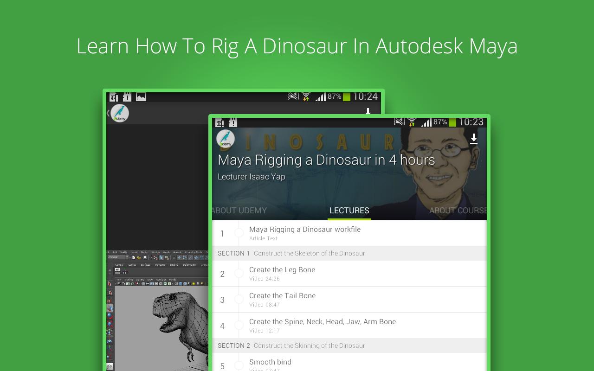This screenshot has width=594, height=371.
Task: Toggle completion circle for Smooth bind
Action: pos(239,365)
